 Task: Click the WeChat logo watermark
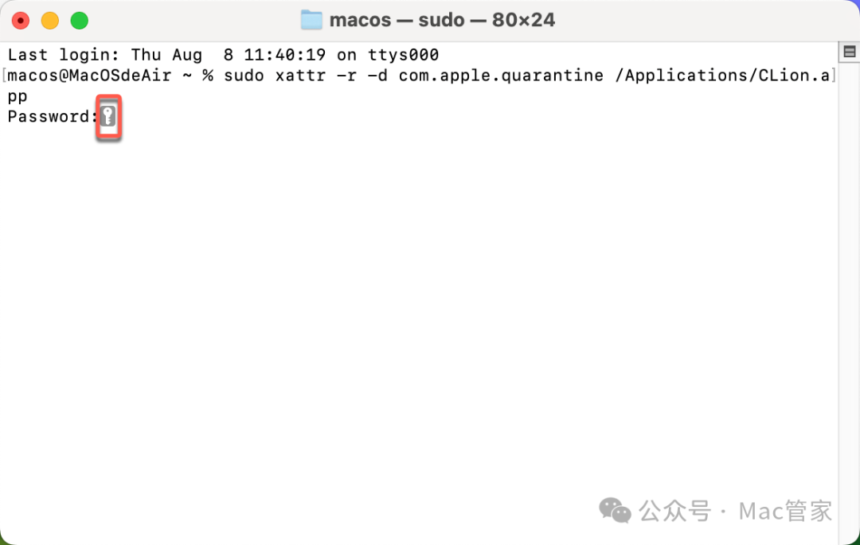point(615,511)
